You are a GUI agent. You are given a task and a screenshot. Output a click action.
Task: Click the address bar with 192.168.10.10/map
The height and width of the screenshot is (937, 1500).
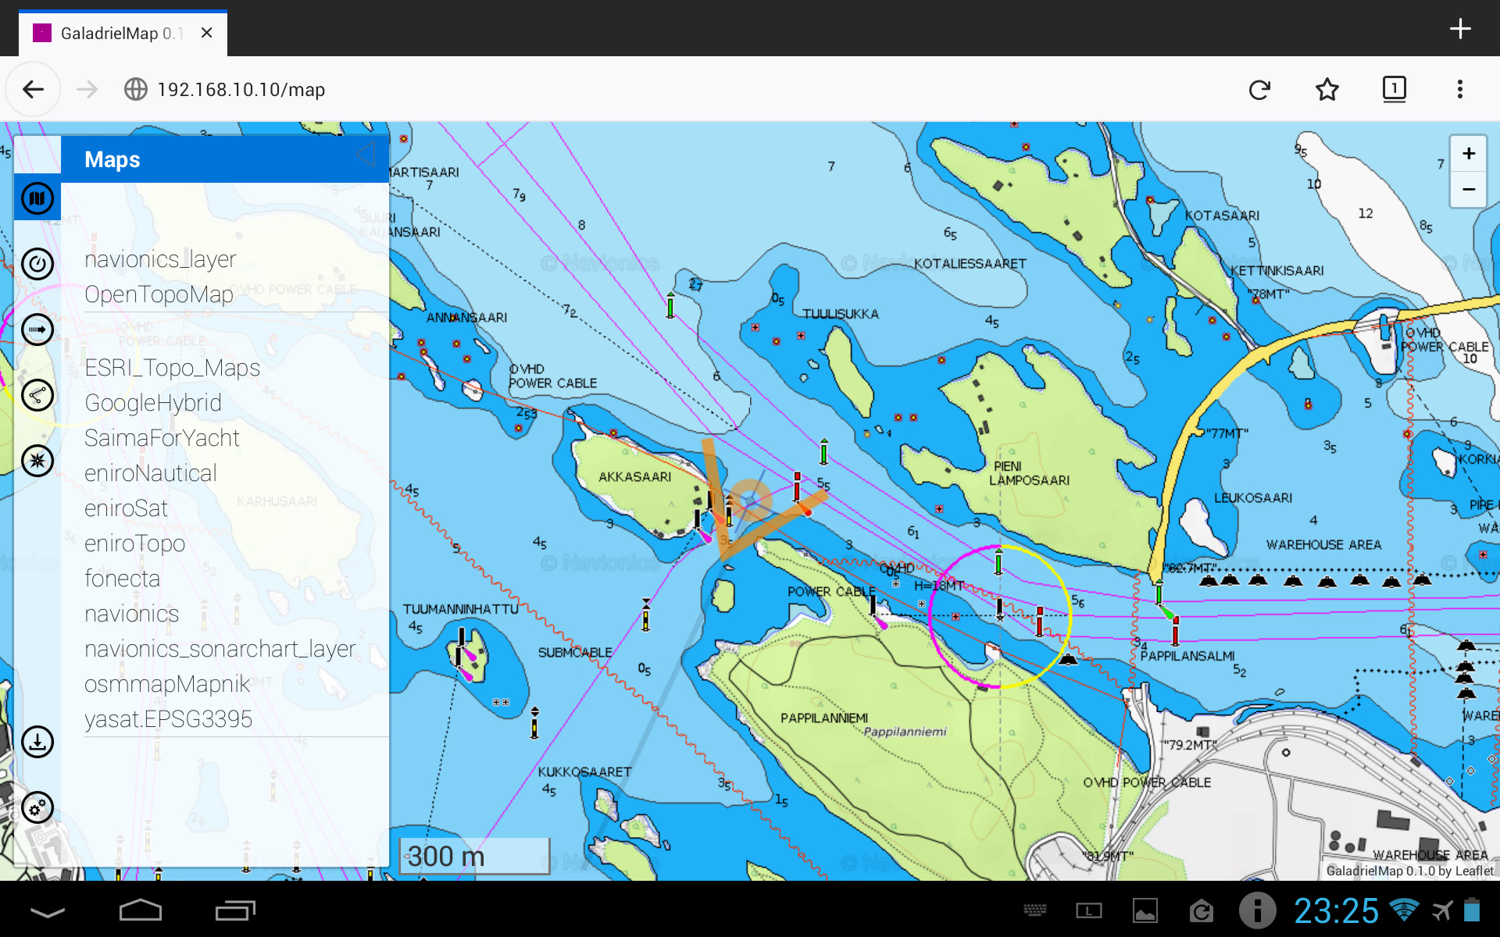241,90
